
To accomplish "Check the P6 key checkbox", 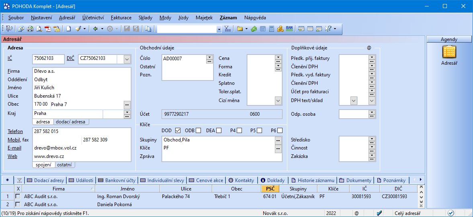I will [x=280, y=130].
